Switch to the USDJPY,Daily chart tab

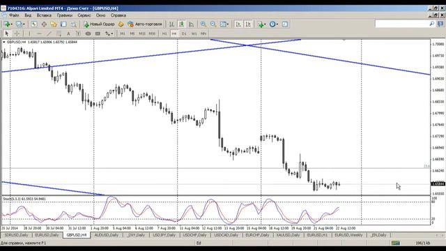coord(164,235)
